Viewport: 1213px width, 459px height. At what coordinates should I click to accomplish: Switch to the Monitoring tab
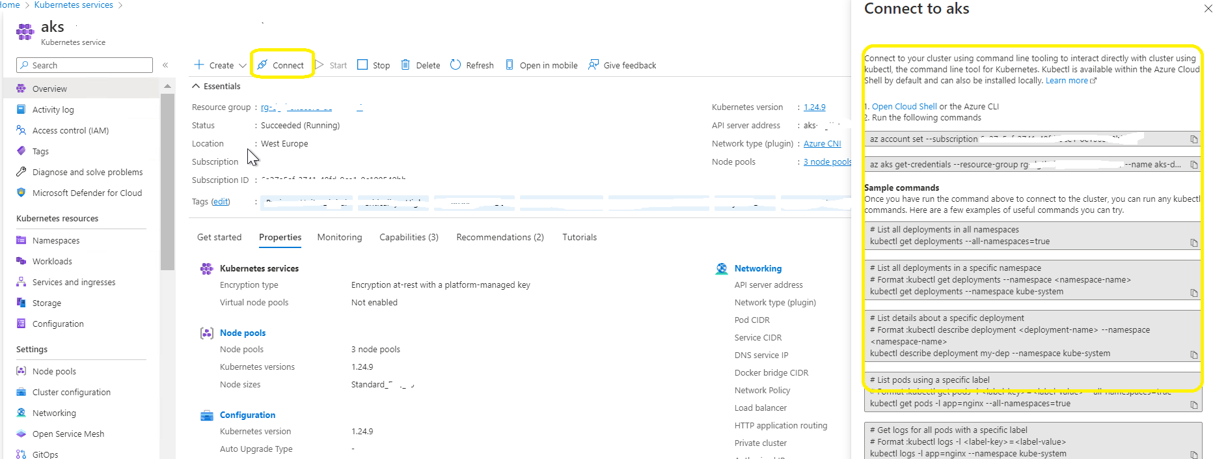pos(340,237)
